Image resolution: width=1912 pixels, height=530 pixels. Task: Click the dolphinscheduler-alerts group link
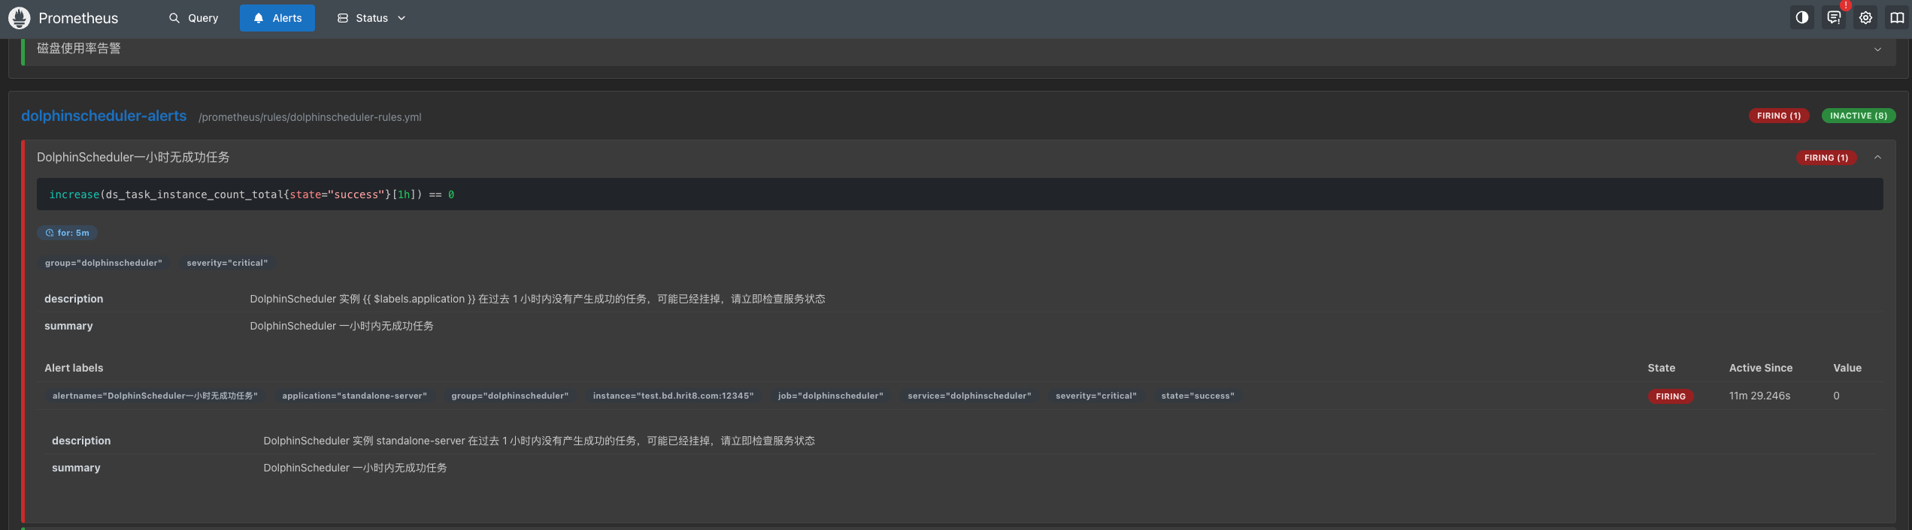(x=104, y=116)
